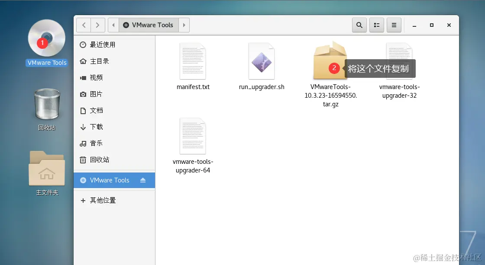Go back with the left arrow button
The width and height of the screenshot is (485, 265).
click(84, 25)
